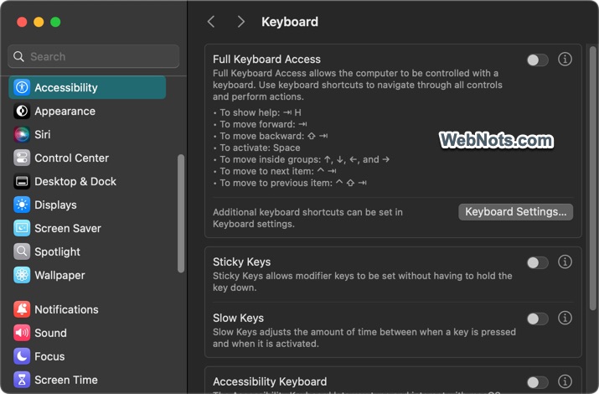Enable Full Keyboard Access switch
The height and width of the screenshot is (394, 599).
point(538,60)
